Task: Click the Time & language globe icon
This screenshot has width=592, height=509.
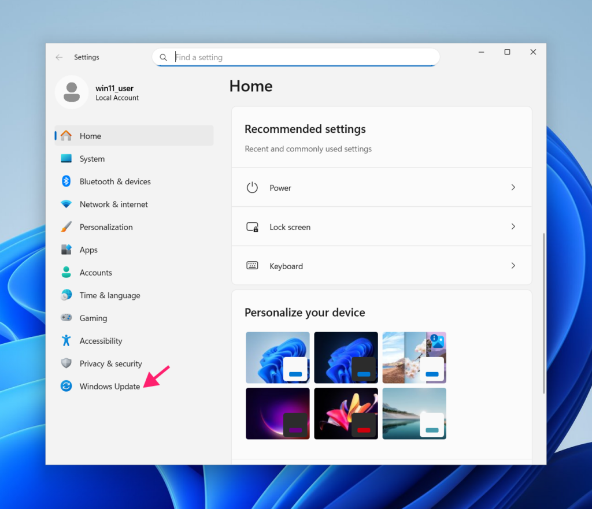Action: tap(66, 295)
